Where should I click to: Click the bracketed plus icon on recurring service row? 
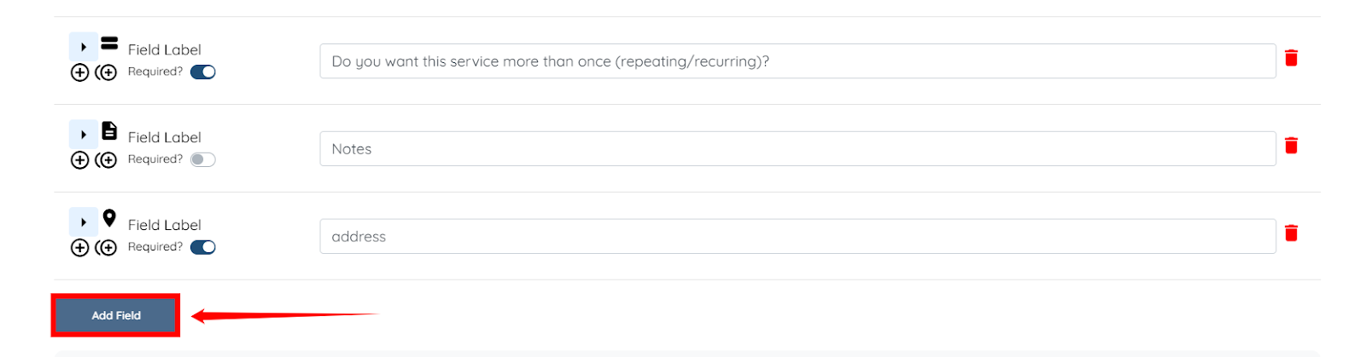[x=106, y=72]
